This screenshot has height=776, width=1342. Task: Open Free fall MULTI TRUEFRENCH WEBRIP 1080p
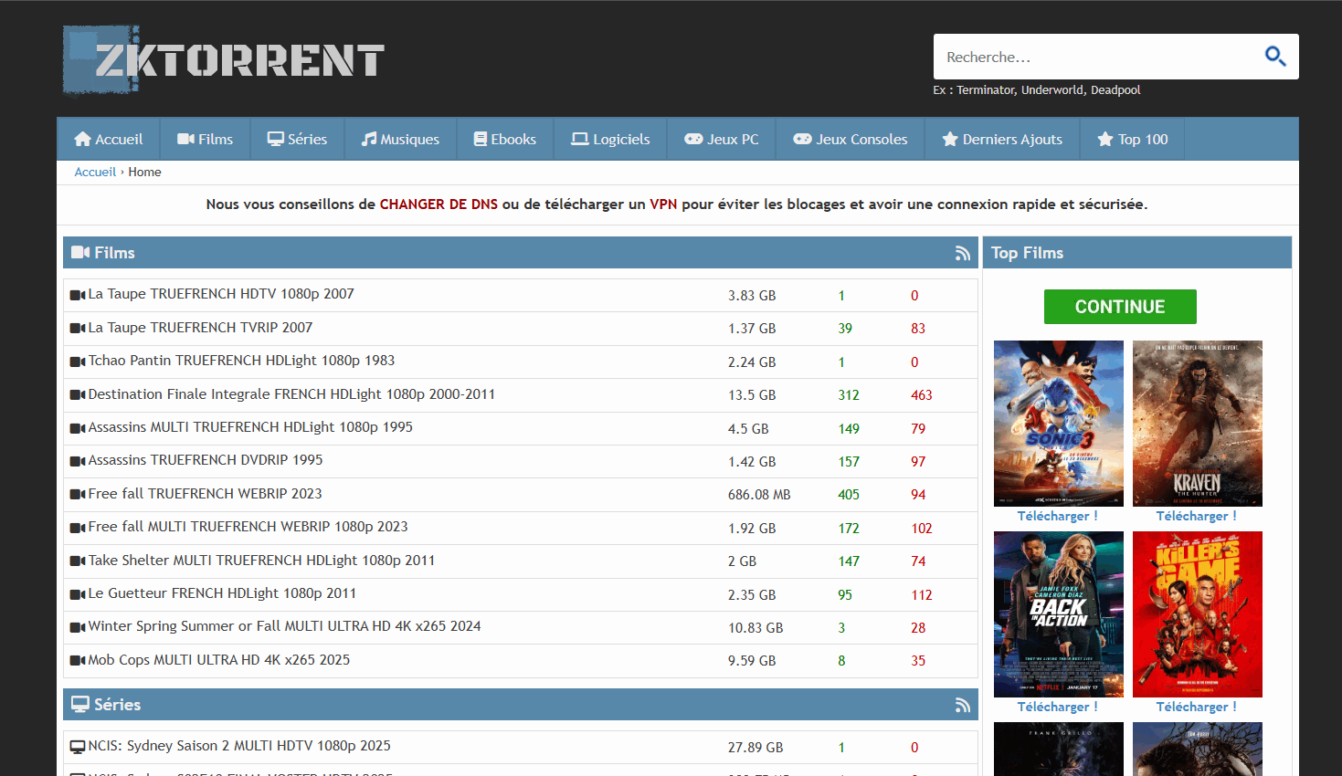click(248, 527)
